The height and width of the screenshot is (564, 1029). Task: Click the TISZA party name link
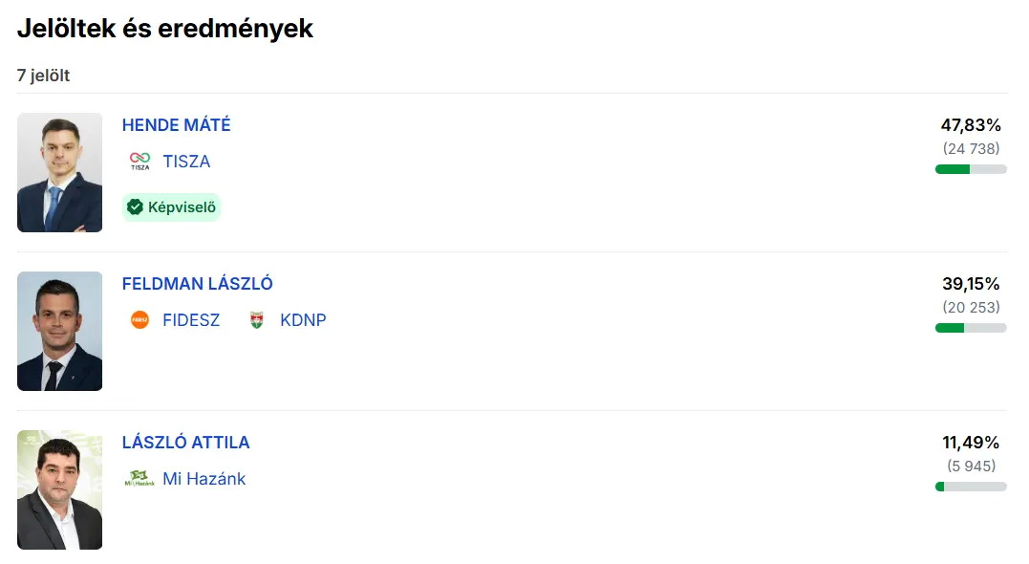(186, 162)
